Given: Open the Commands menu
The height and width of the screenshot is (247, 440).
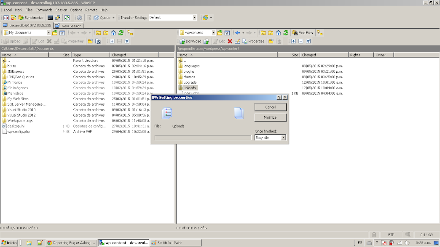Looking at the screenshot, I should 44,10.
